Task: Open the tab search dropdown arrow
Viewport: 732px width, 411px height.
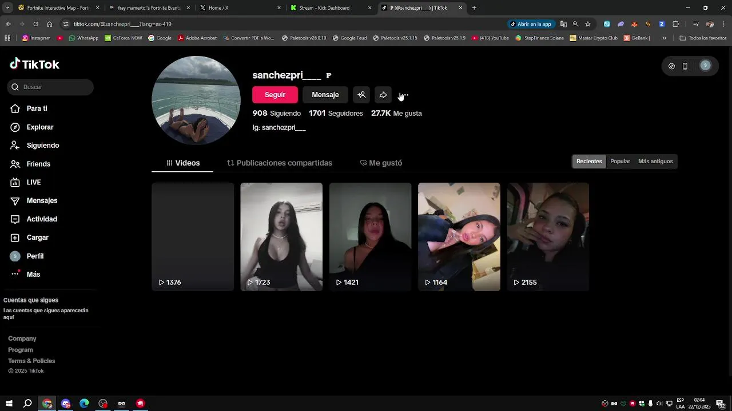Action: click(x=7, y=8)
